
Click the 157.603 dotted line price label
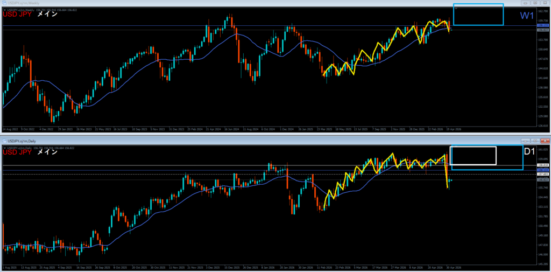[543, 174]
